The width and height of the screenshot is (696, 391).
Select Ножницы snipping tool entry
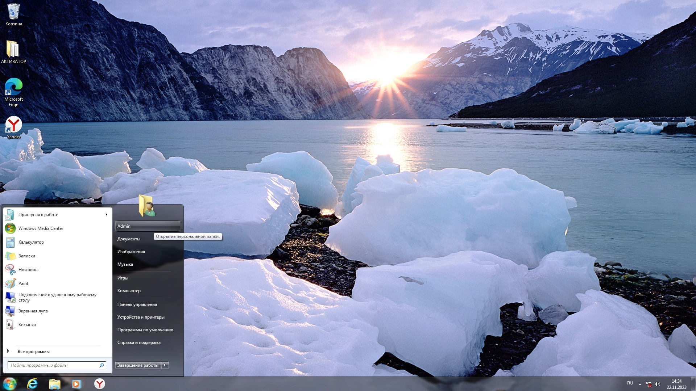pyautogui.click(x=28, y=270)
